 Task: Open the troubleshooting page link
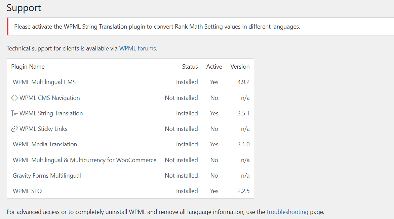(x=287, y=212)
